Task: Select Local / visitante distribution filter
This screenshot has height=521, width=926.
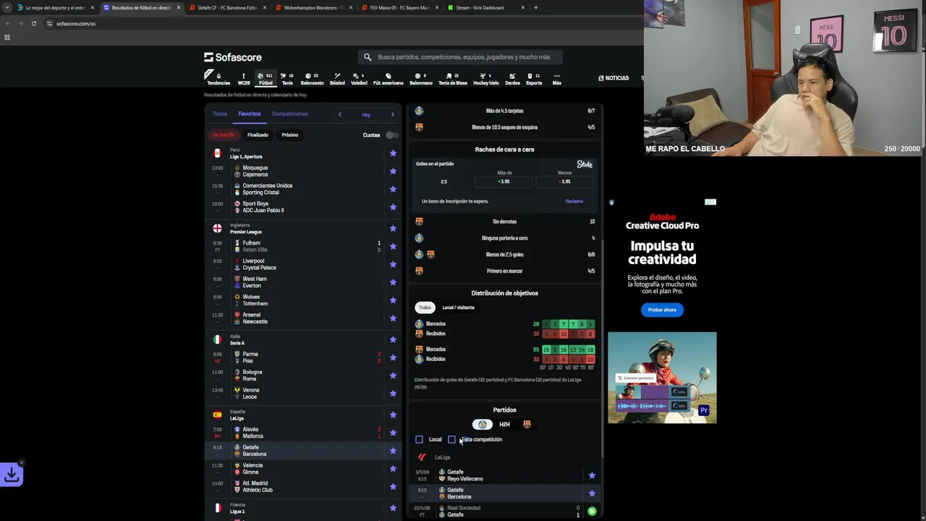Action: (458, 308)
